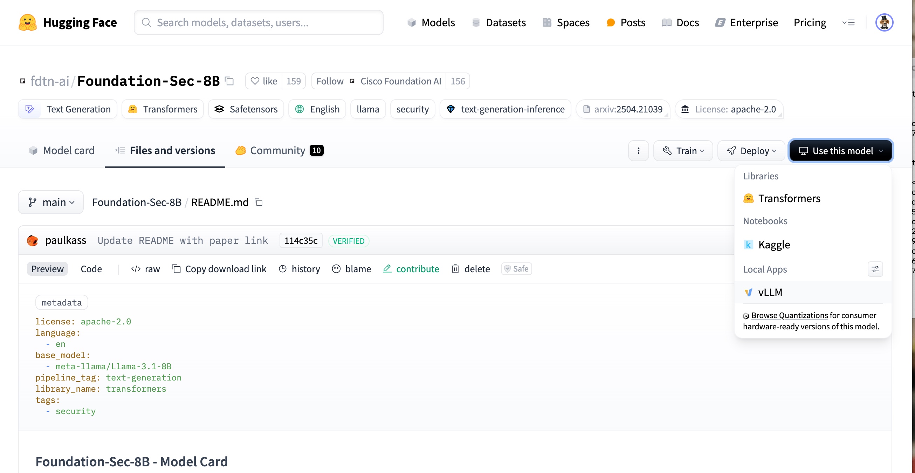Expand the Deploy dropdown
The image size is (915, 473).
(751, 151)
